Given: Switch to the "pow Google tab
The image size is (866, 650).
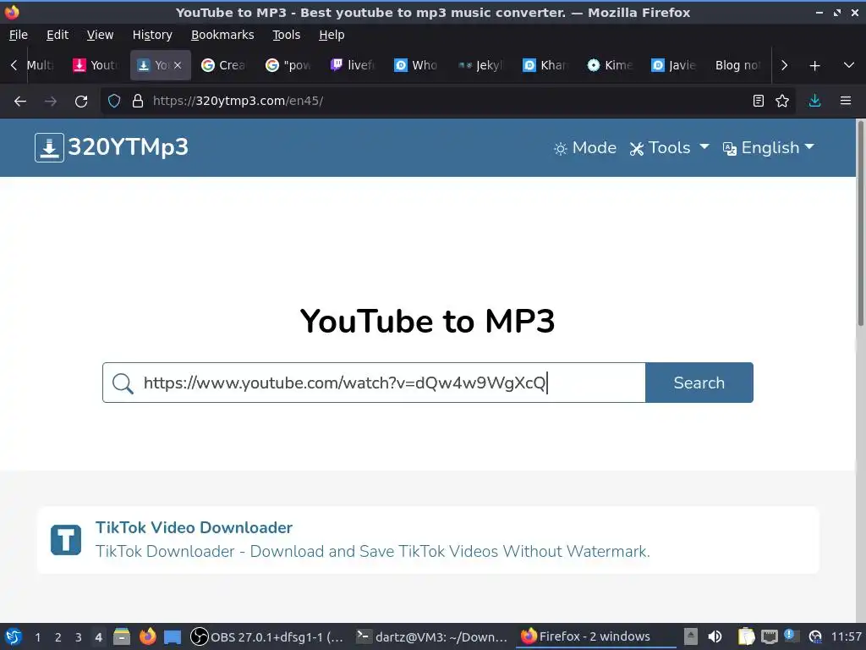Looking at the screenshot, I should [x=288, y=65].
